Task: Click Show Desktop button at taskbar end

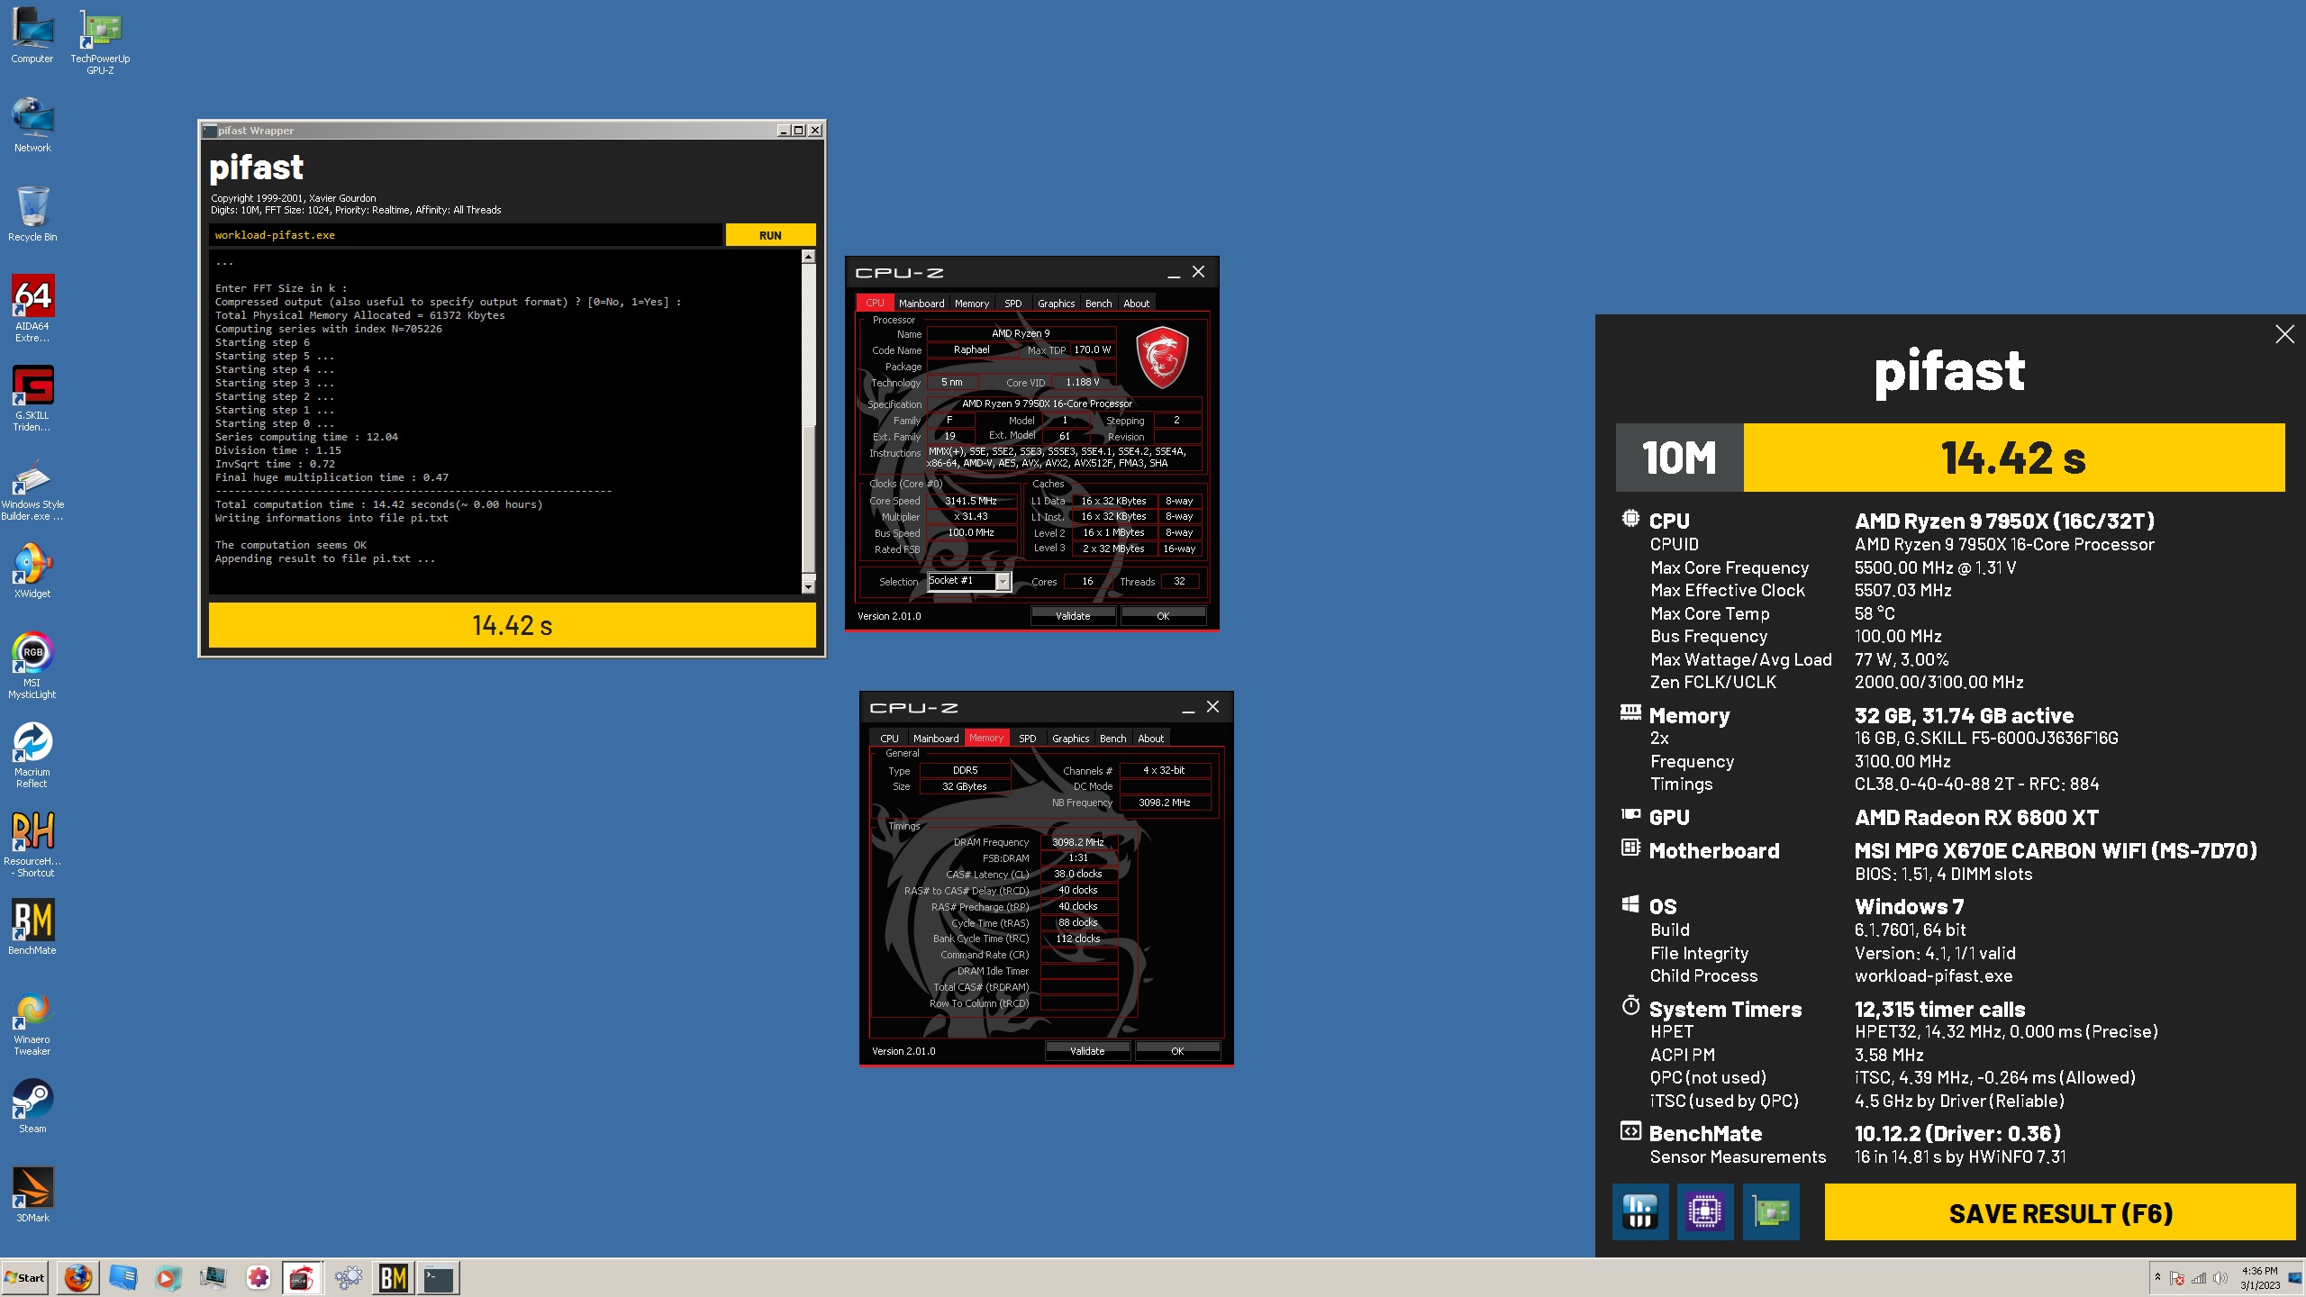Action: coord(2295,1278)
